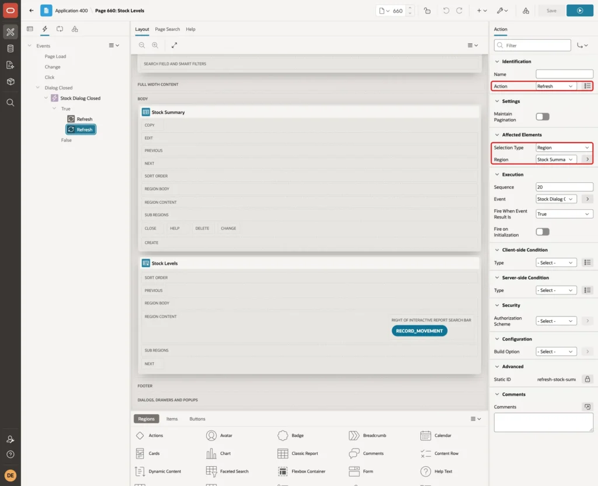598x486 pixels.
Task: Click the Application 400 breadcrumb
Action: [71, 11]
